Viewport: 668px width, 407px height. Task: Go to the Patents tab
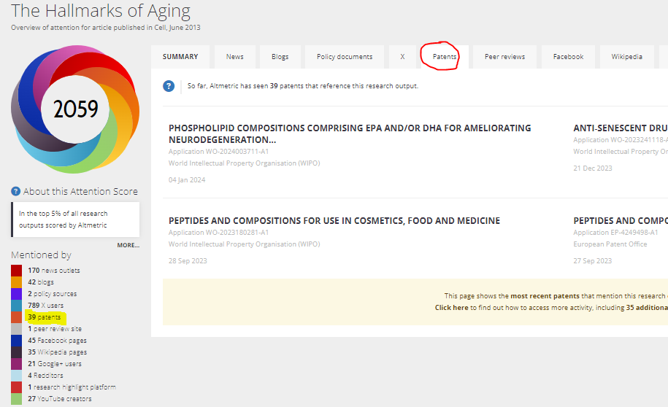pyautogui.click(x=444, y=57)
